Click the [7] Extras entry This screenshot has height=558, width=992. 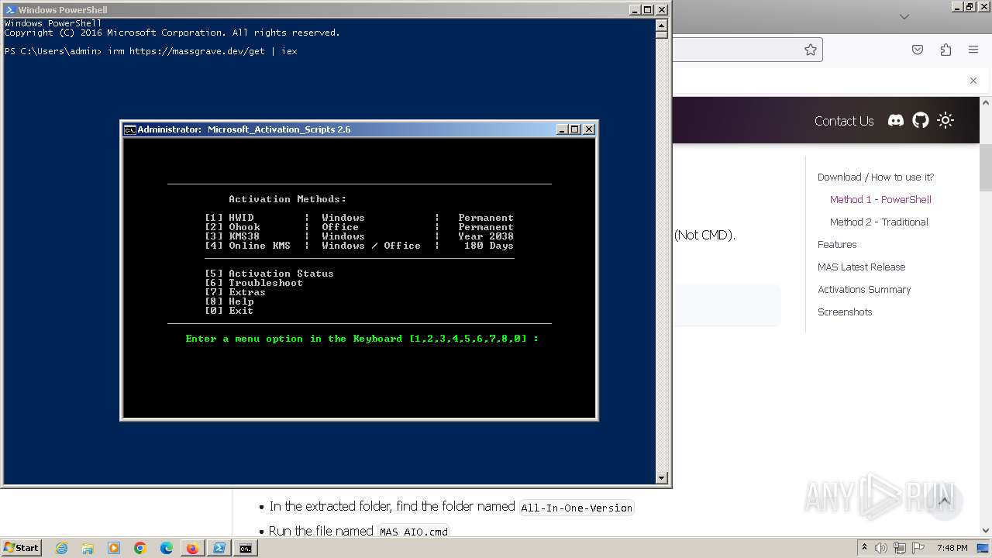point(235,292)
